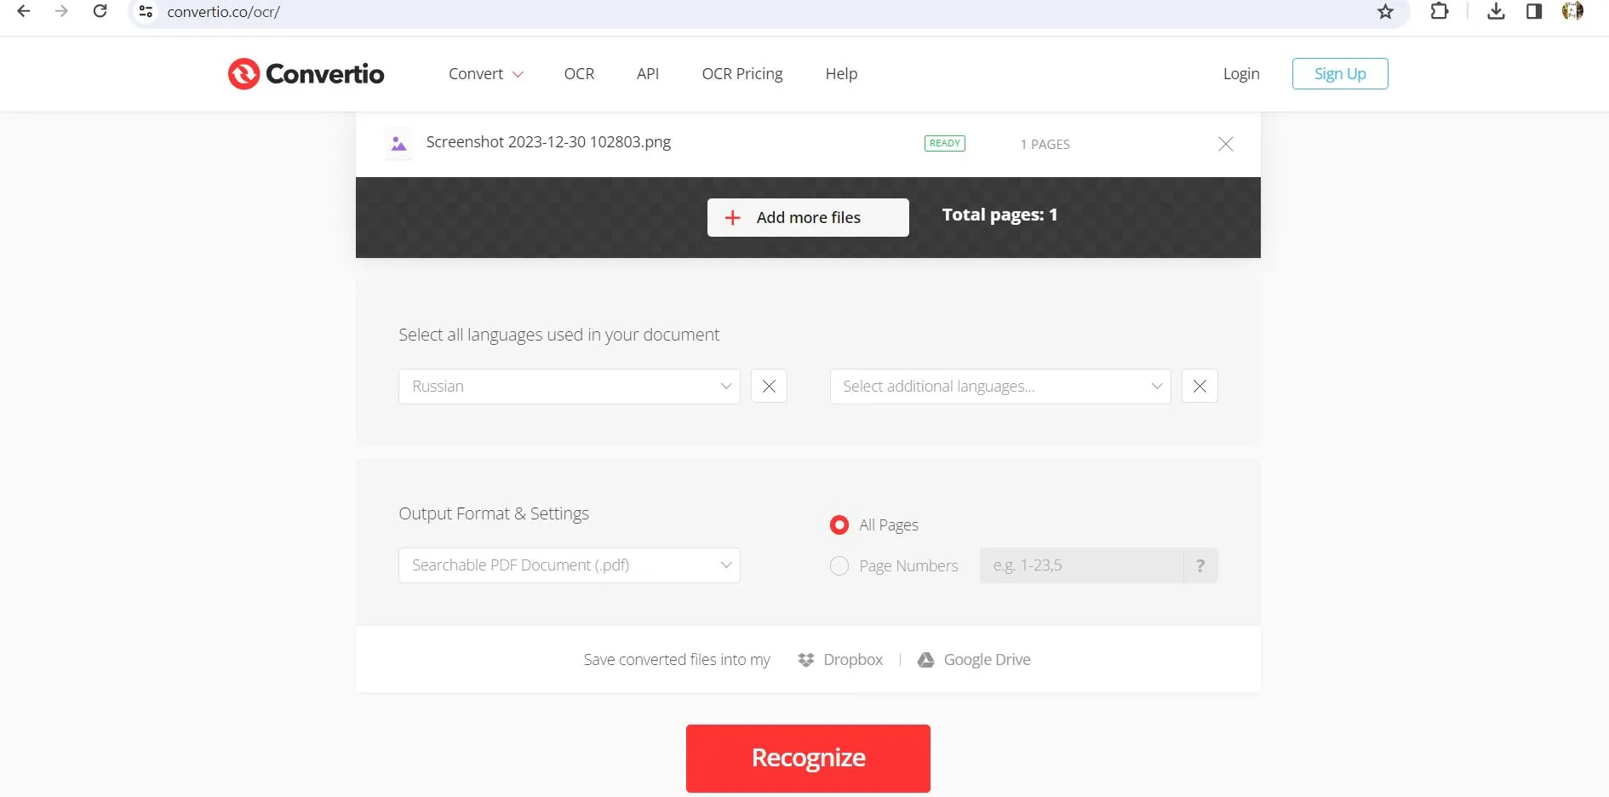
Task: Expand the additional languages dropdown
Action: point(999,387)
